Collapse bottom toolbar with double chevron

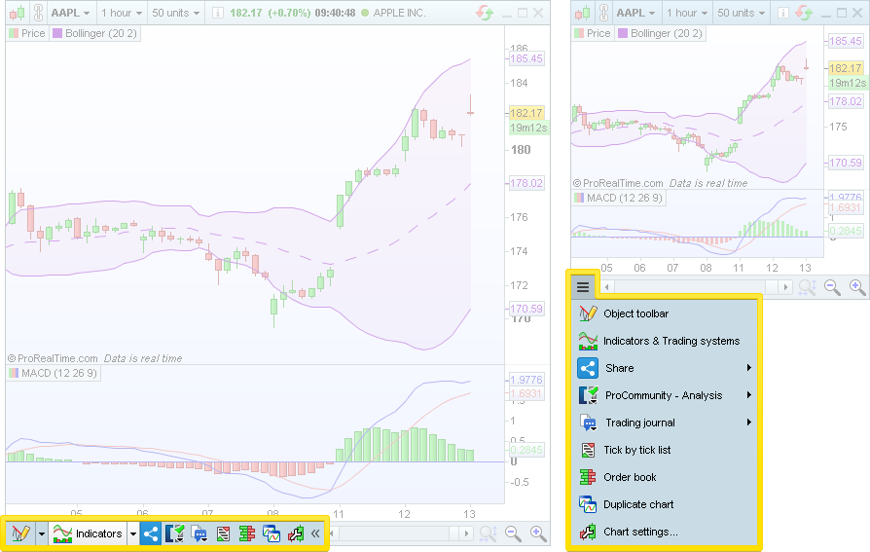[x=315, y=534]
